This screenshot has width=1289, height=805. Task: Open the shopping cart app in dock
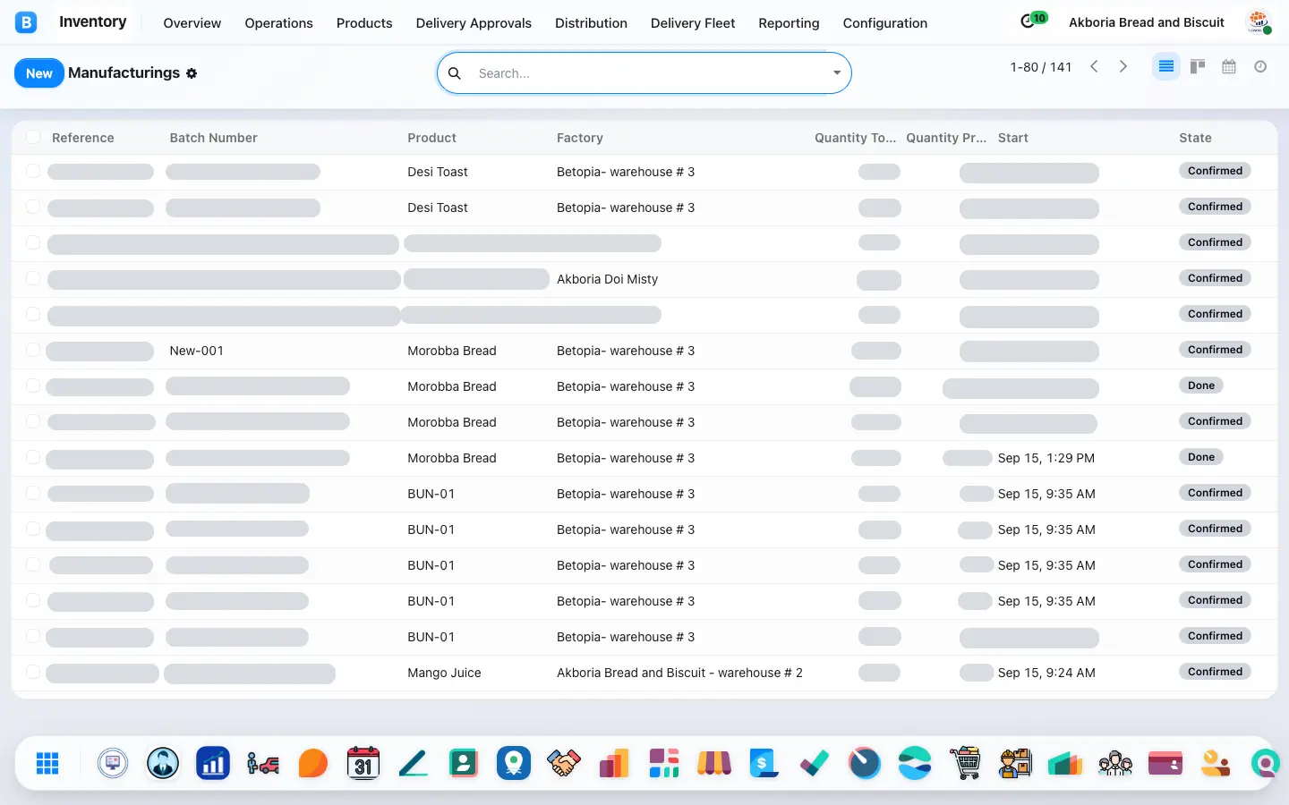tap(965, 763)
